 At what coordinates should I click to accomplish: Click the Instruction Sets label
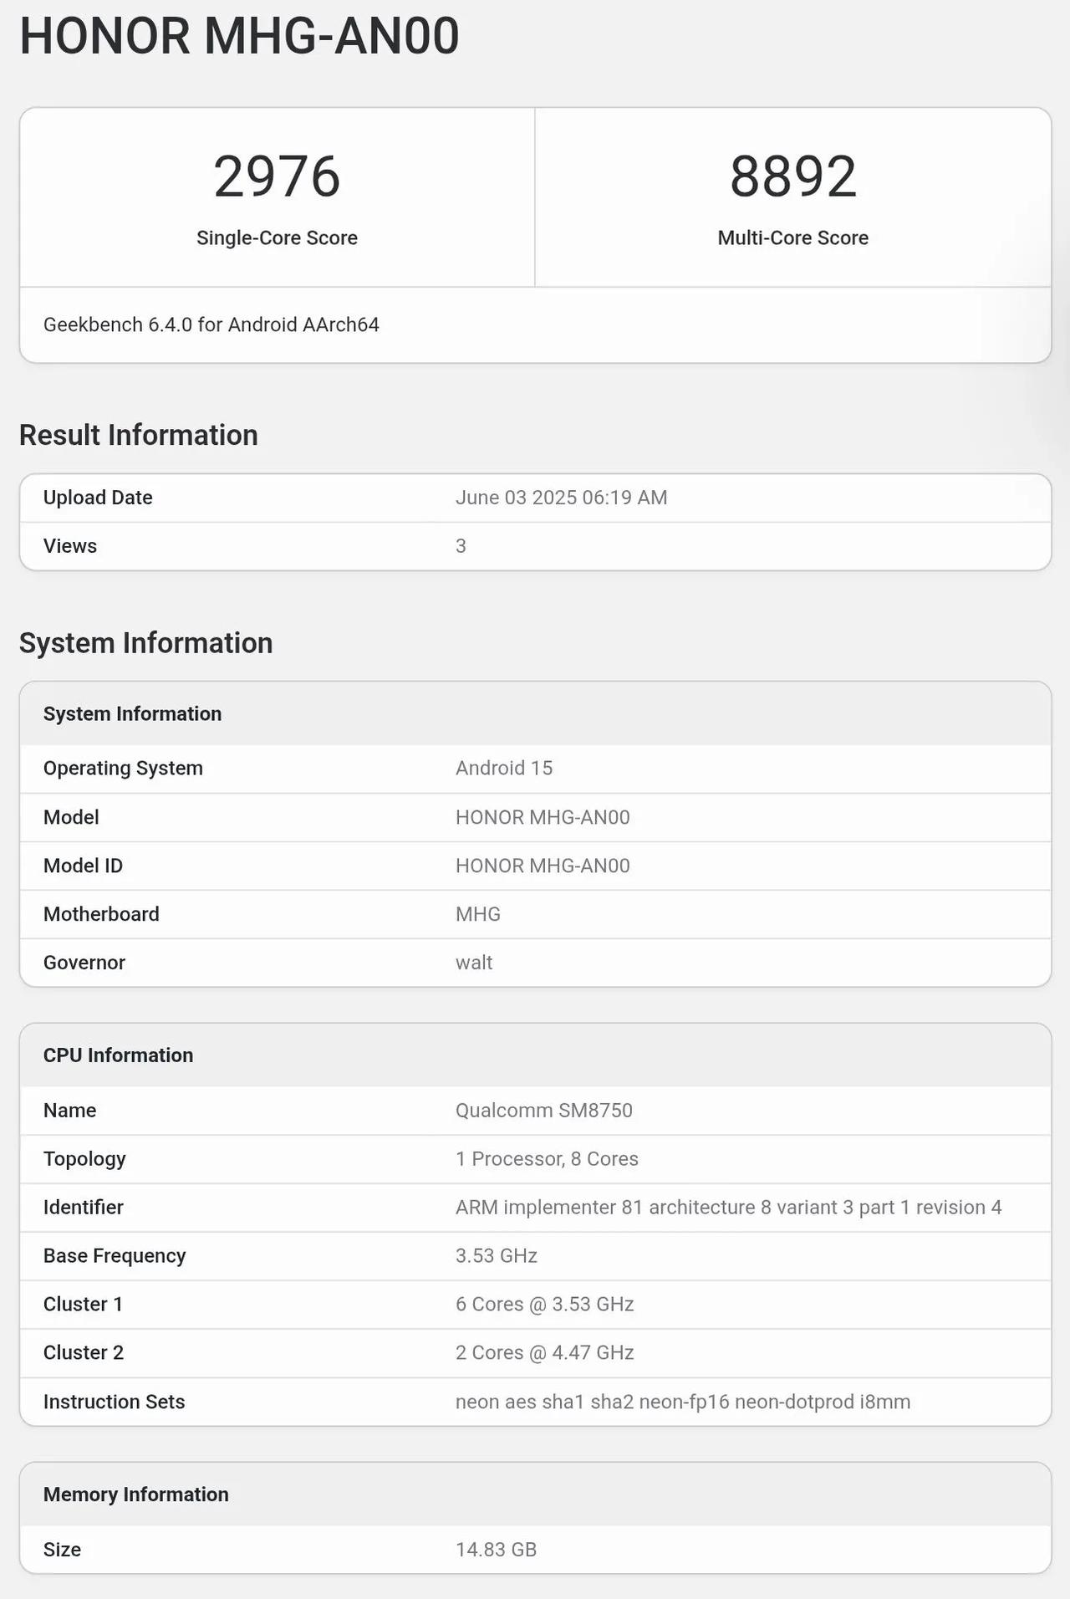point(115,1402)
